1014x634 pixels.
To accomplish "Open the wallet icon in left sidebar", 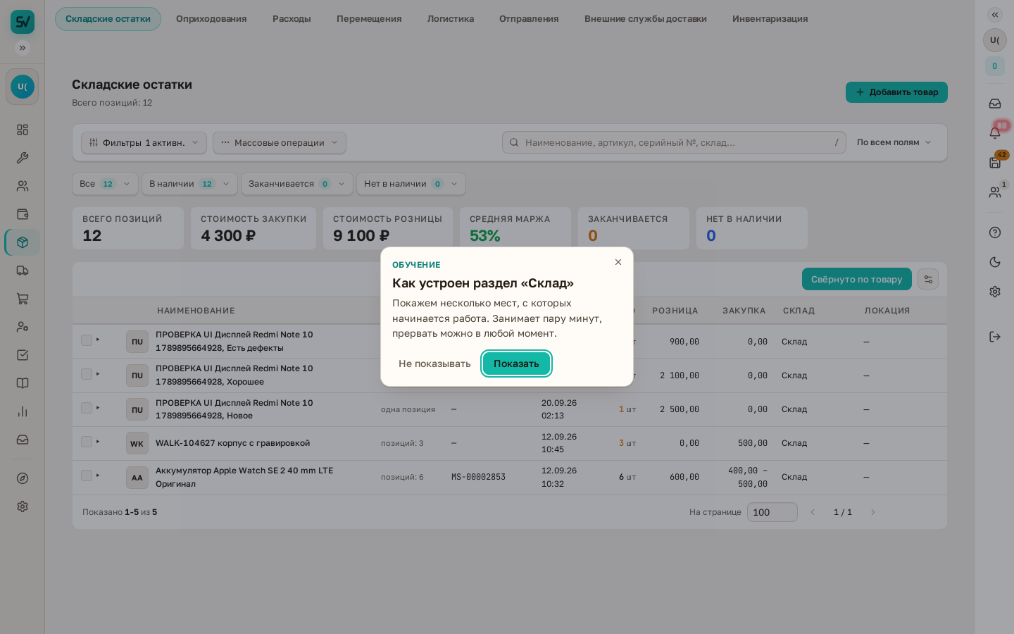I will 23,214.
